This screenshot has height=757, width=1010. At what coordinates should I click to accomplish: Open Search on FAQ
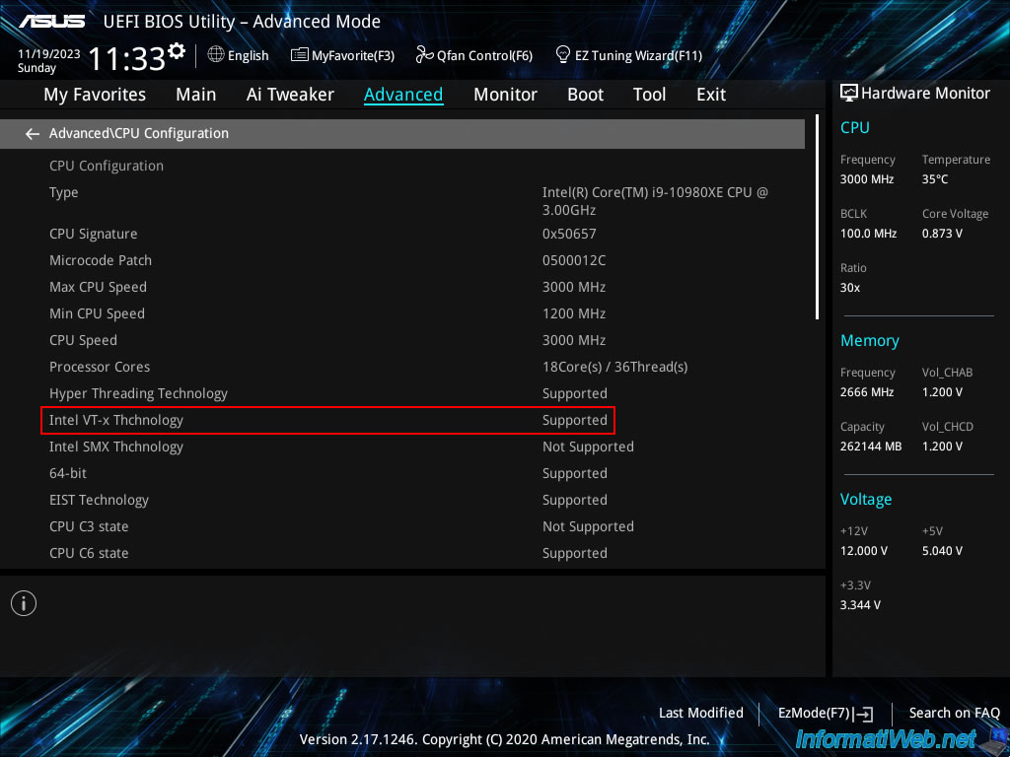(954, 713)
